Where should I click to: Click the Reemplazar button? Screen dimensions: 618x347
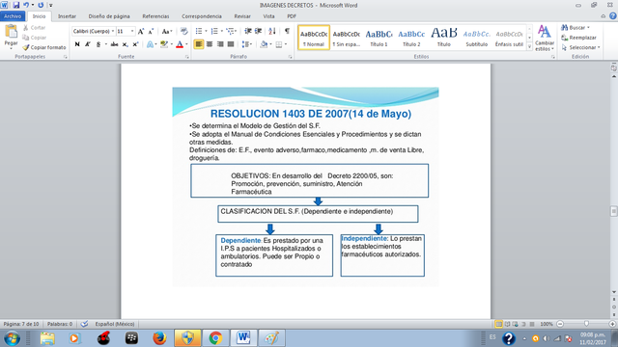pyautogui.click(x=578, y=38)
